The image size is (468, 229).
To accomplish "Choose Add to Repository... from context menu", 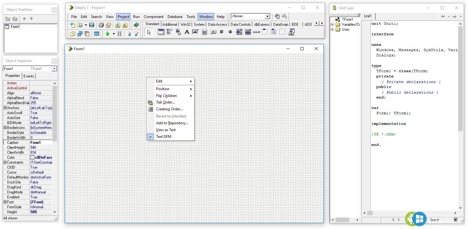I will [x=170, y=123].
